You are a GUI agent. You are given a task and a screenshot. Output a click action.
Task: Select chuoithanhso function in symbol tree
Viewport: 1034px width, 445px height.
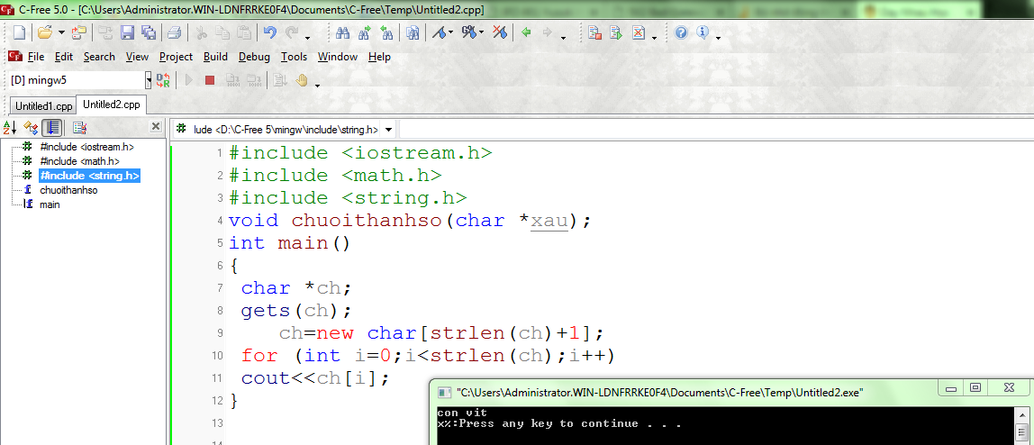[68, 190]
